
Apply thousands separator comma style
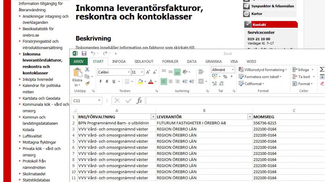(x=231, y=77)
